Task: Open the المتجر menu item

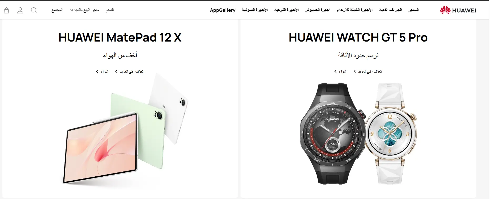Action: click(x=414, y=10)
